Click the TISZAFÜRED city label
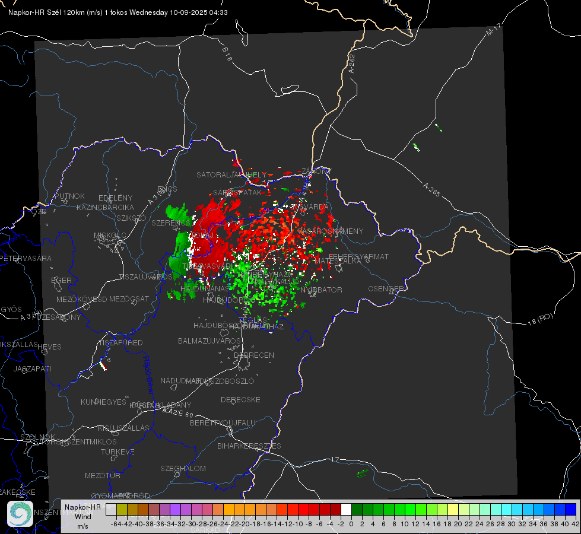Viewport: 581px width, 534px height. click(x=121, y=343)
